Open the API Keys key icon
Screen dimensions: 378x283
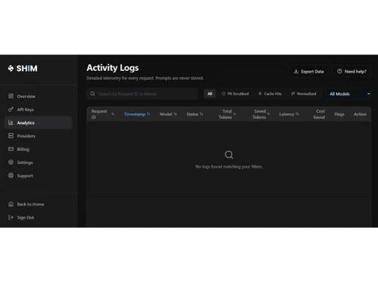[x=11, y=109]
